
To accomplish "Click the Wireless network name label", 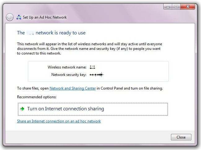I will [67, 67].
